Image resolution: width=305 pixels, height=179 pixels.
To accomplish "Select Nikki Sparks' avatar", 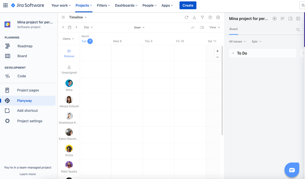I will click(x=69, y=165).
